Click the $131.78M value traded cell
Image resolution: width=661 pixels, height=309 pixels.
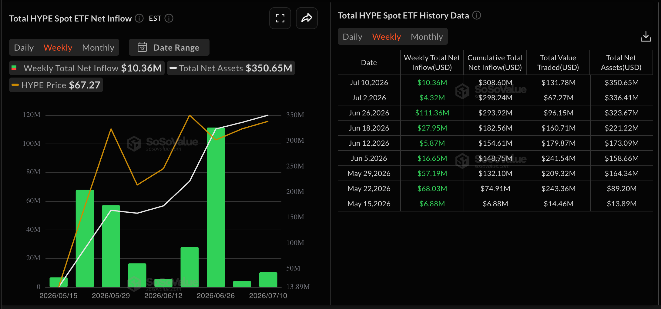click(x=559, y=82)
